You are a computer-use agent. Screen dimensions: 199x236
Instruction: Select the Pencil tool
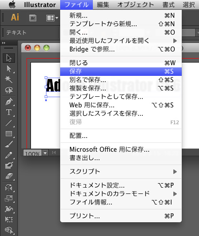[9, 155]
